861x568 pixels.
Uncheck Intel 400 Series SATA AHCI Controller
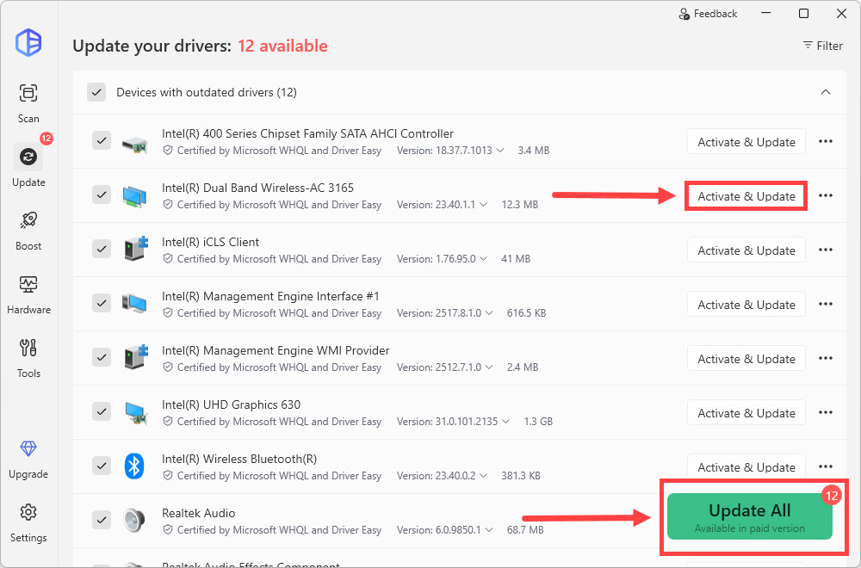tap(102, 141)
